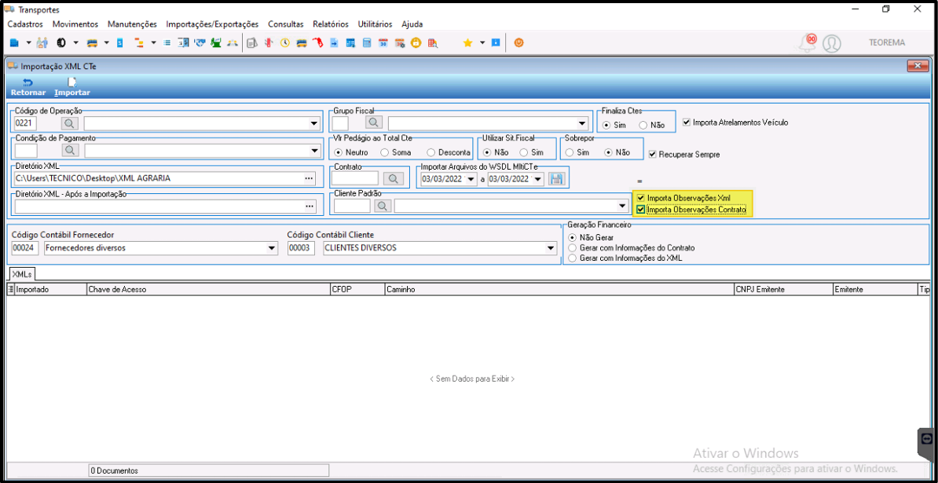The image size is (938, 483).
Task: Click the user profile avatar icon
Action: 831,43
